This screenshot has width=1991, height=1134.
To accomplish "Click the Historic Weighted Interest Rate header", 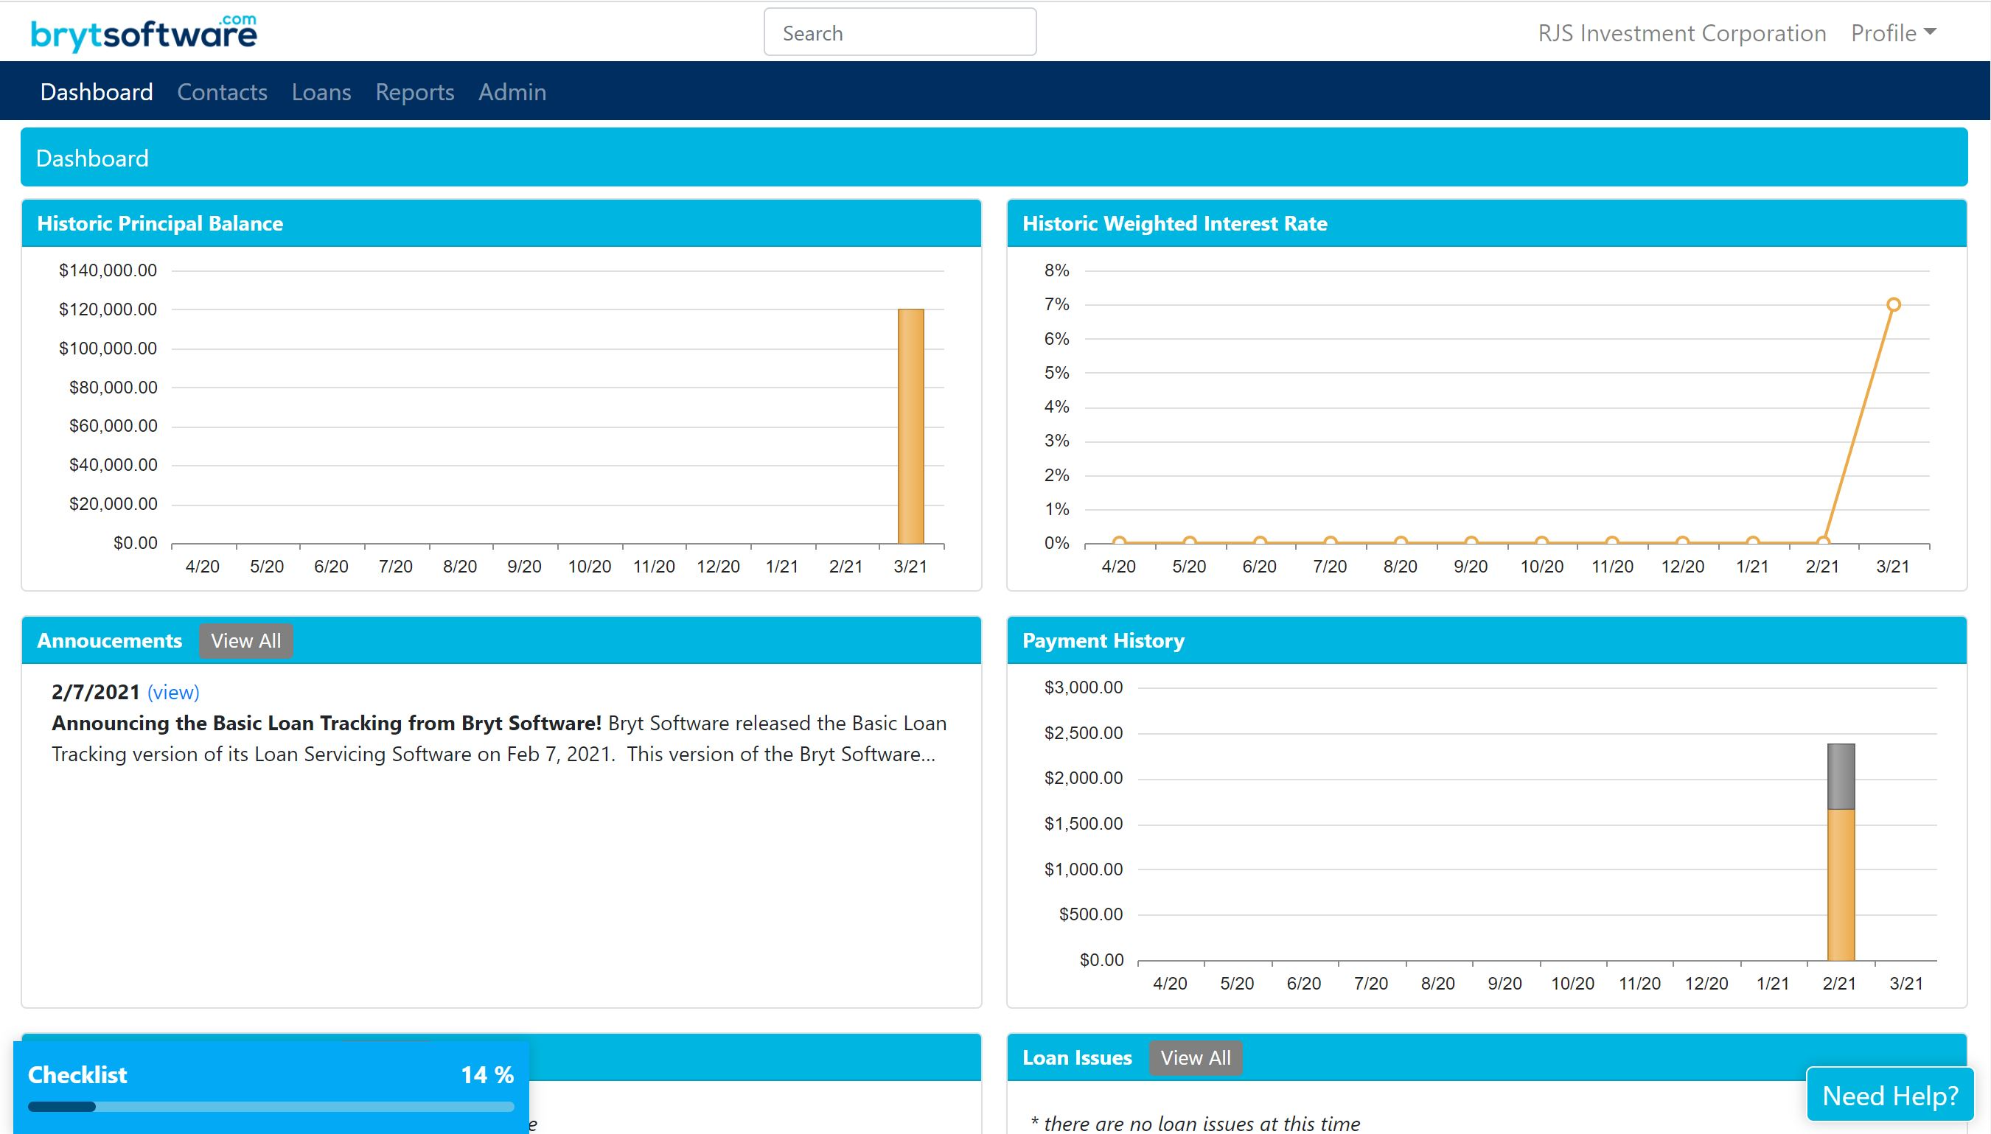I will tap(1175, 223).
